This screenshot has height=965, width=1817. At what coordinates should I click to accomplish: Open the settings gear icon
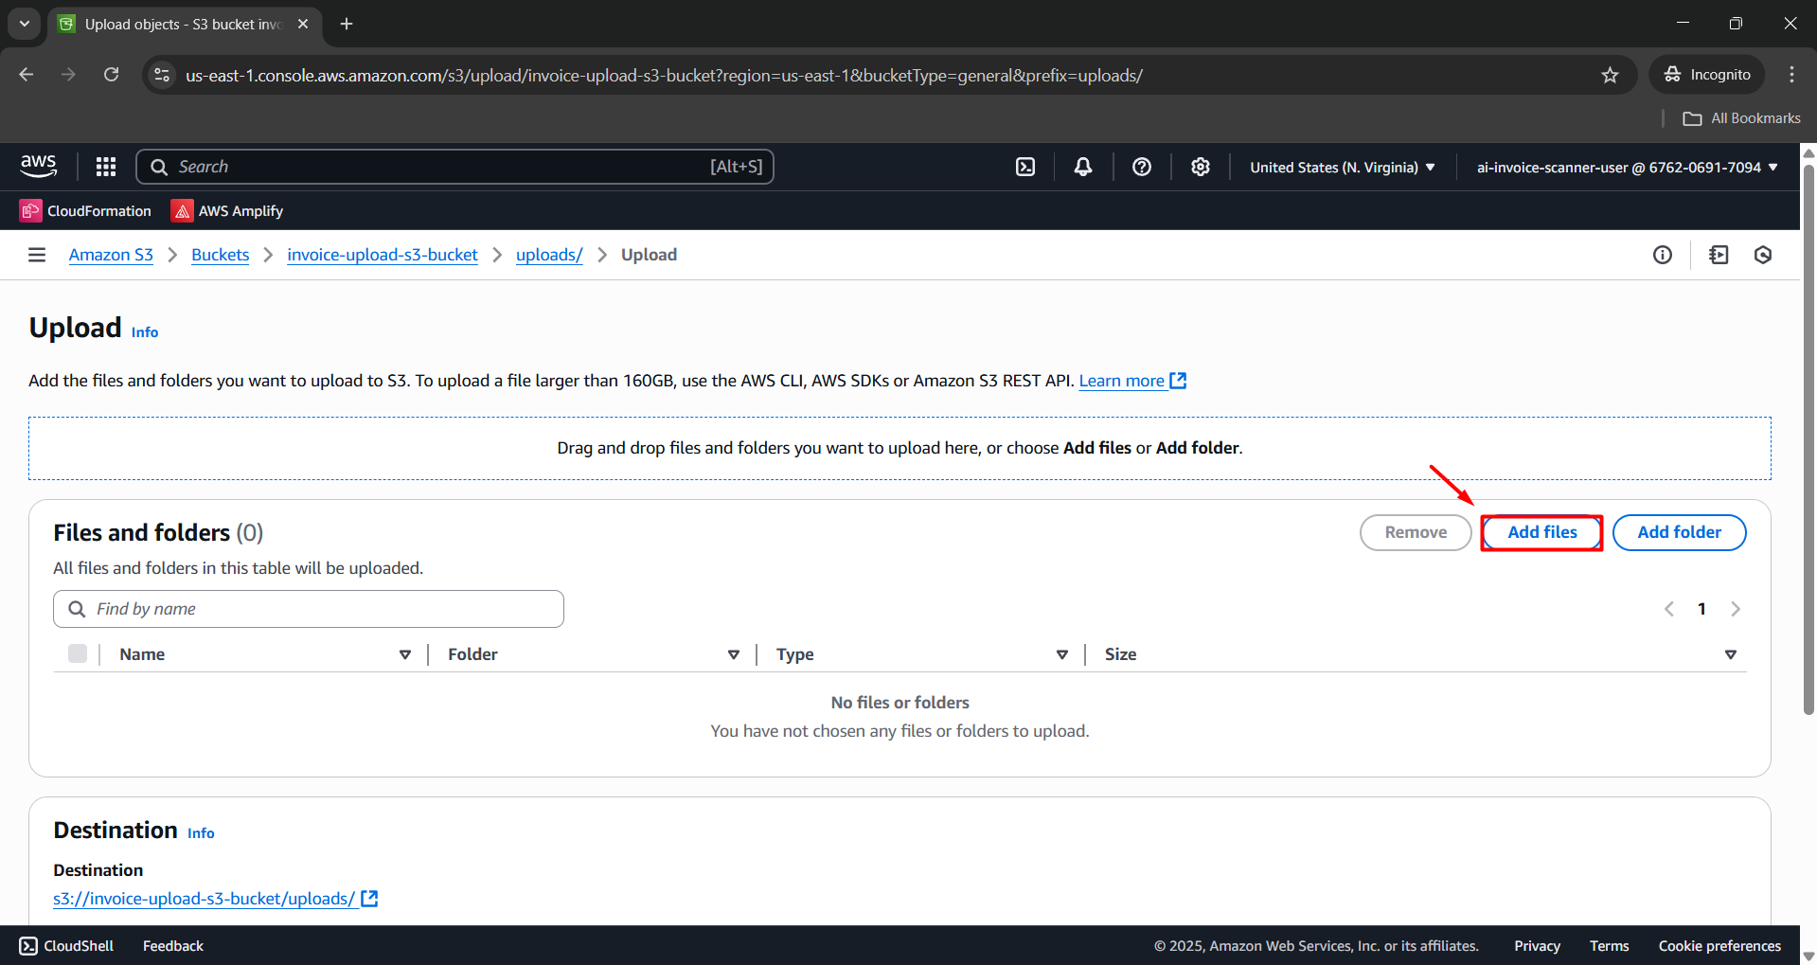pyautogui.click(x=1200, y=166)
